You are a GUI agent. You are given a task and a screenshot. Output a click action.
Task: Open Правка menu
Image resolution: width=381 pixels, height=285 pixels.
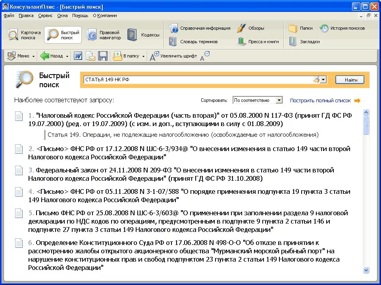coord(26,15)
